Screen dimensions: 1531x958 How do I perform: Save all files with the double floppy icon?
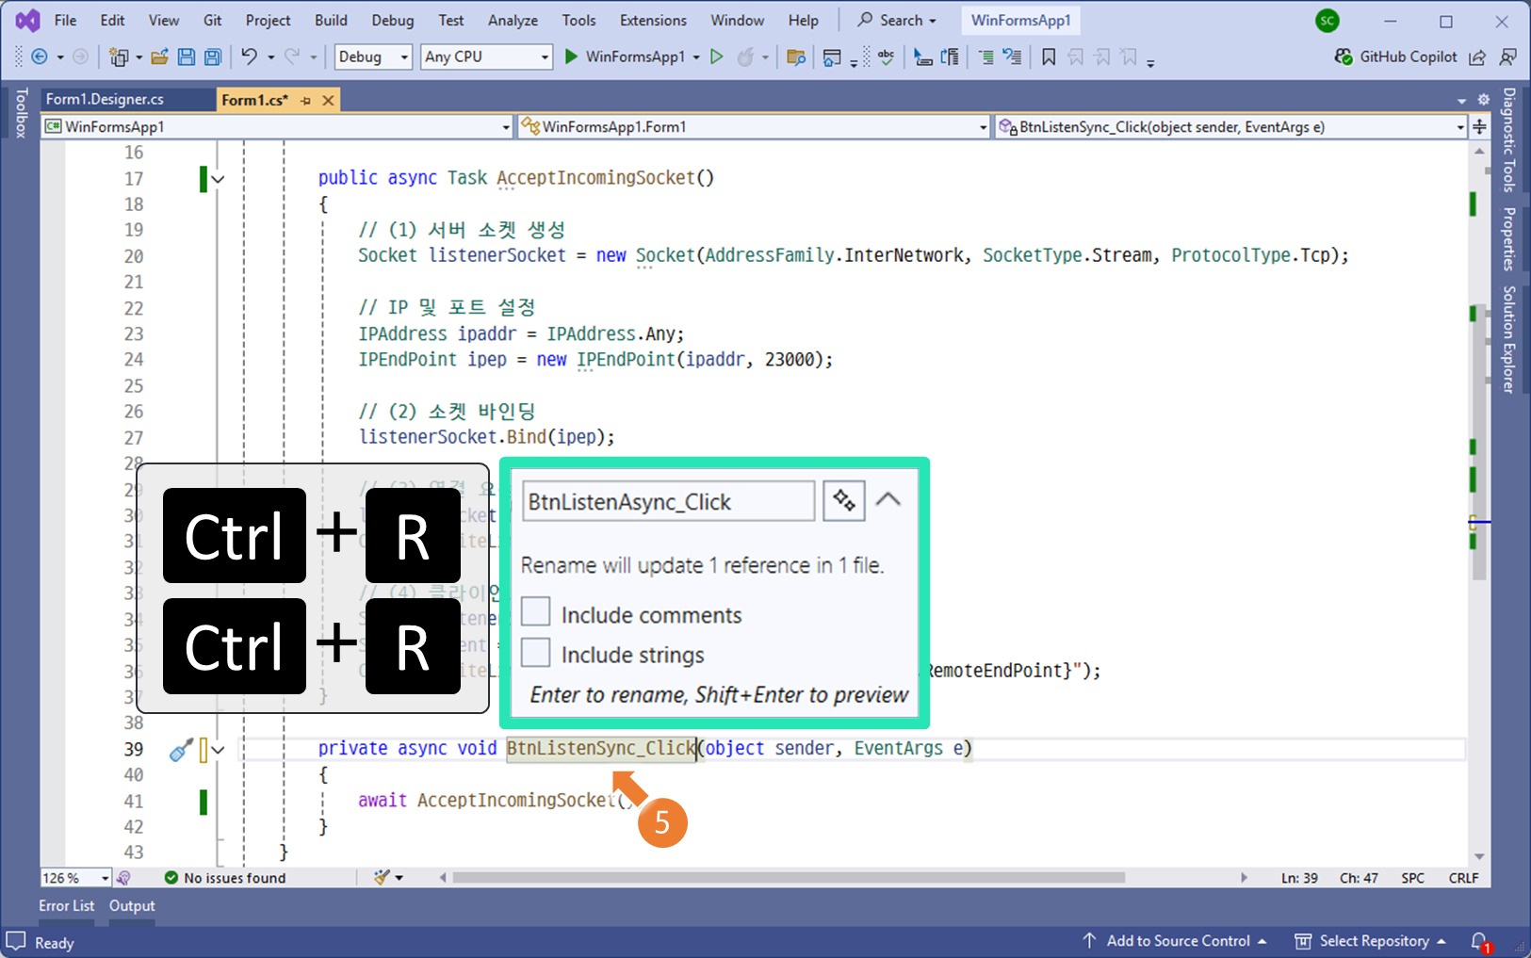[213, 57]
